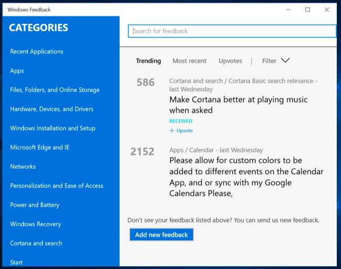Choose Files, Folders, and Online Storage category
The height and width of the screenshot is (269, 341).
(55, 90)
